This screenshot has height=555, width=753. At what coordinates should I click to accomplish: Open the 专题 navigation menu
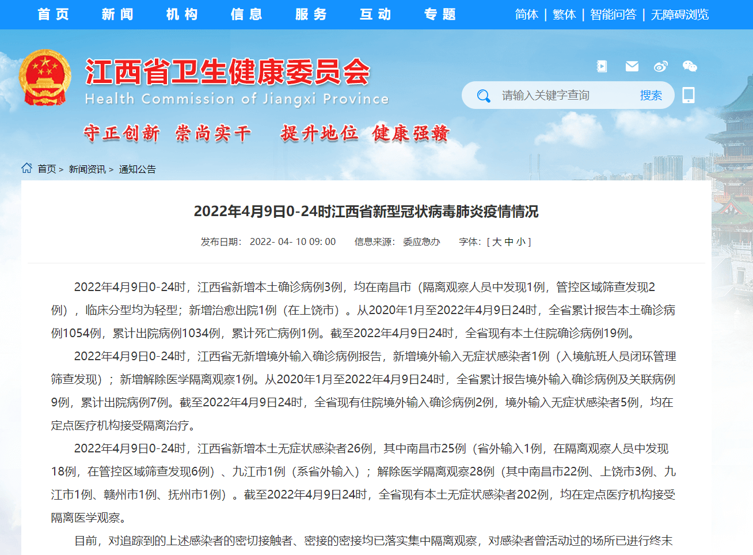click(x=440, y=14)
